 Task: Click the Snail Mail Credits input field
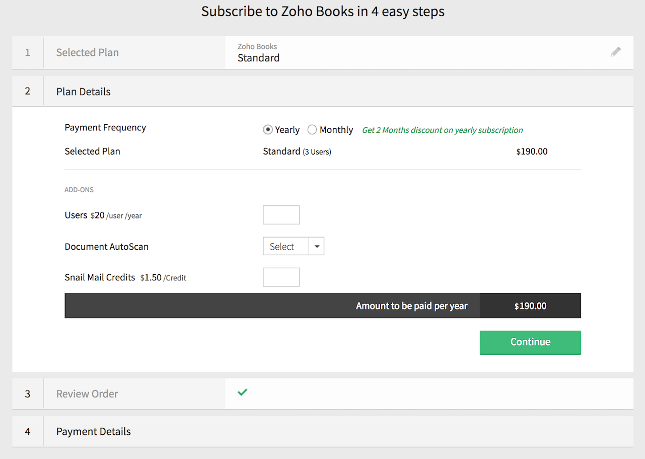click(x=281, y=277)
